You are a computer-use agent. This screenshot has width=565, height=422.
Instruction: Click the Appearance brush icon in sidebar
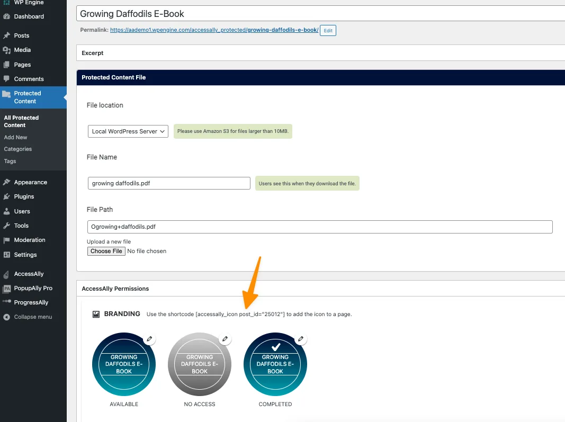pyautogui.click(x=7, y=182)
